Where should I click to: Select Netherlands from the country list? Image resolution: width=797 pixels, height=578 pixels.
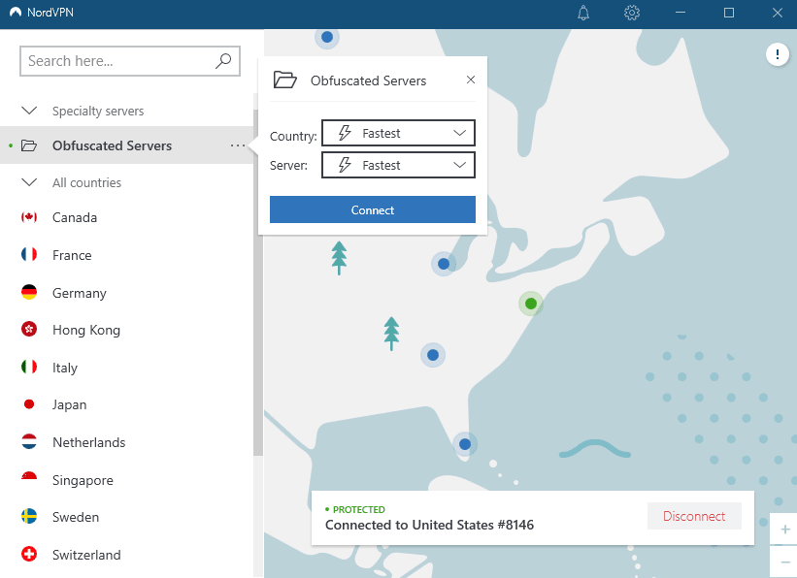[126, 442]
